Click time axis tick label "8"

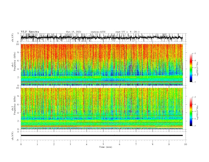pos(153,144)
